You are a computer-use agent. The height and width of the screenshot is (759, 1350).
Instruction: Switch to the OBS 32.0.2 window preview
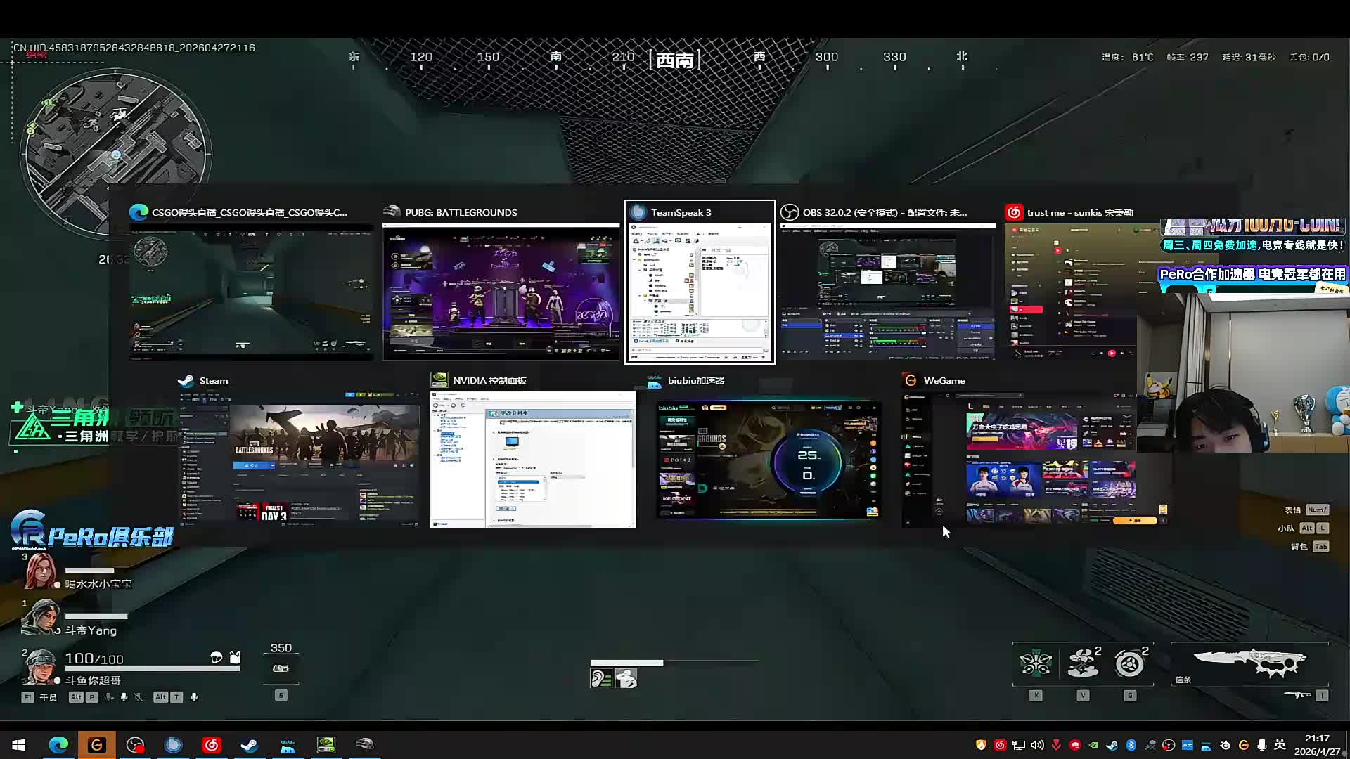point(887,292)
